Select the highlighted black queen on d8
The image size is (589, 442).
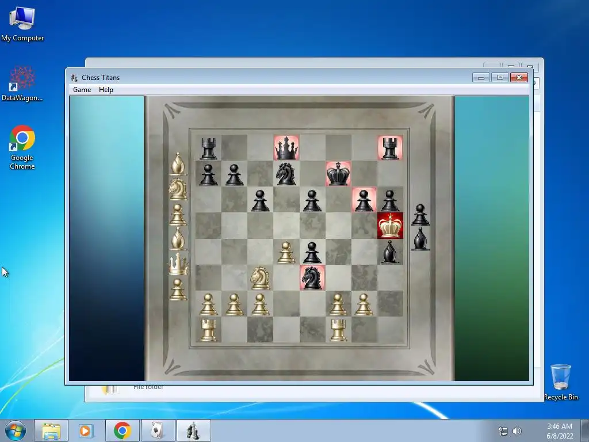(286, 148)
